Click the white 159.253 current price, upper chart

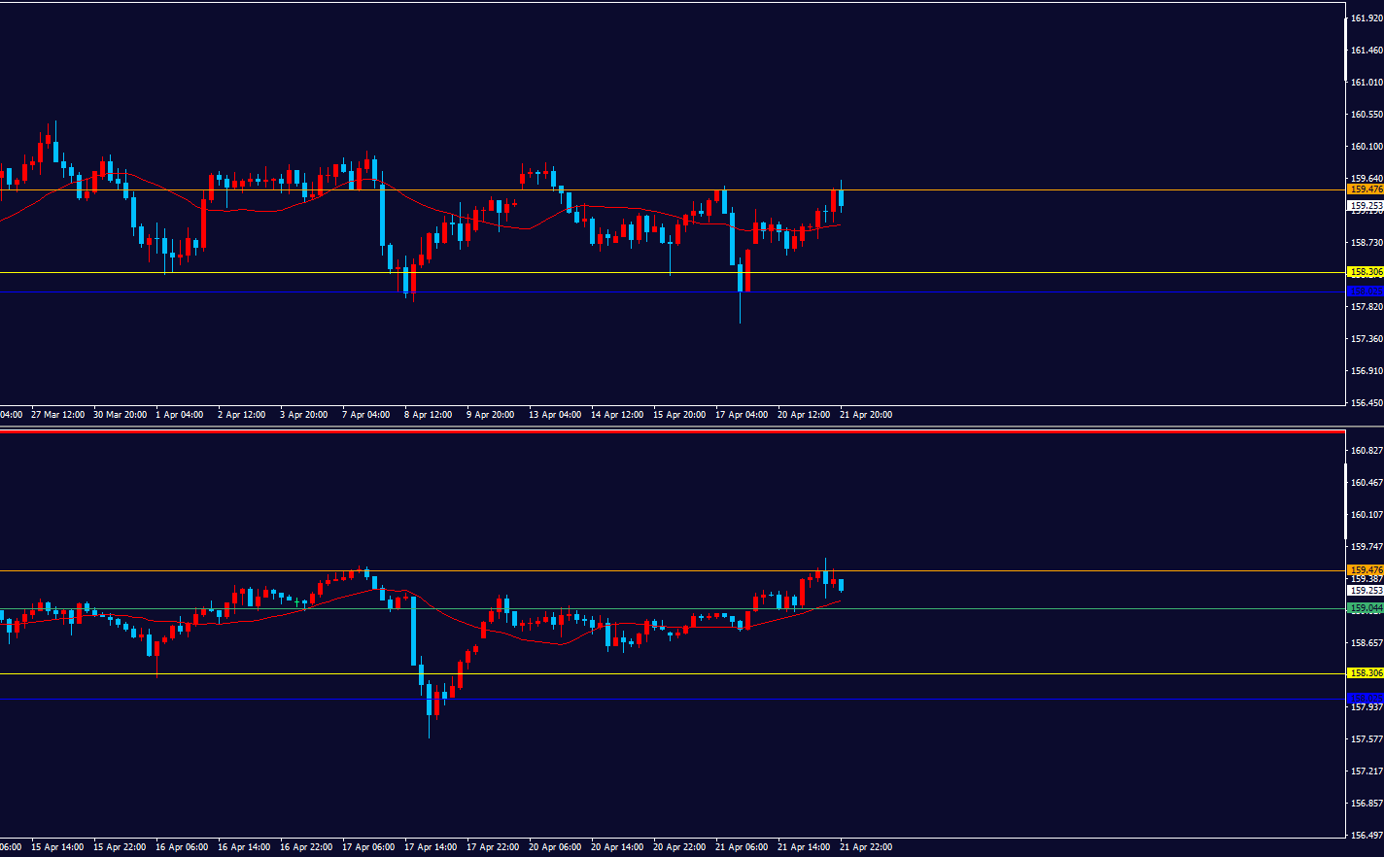tap(1366, 206)
